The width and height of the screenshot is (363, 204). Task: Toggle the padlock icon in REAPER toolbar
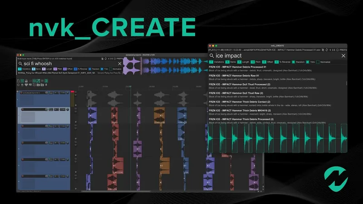[26, 81]
